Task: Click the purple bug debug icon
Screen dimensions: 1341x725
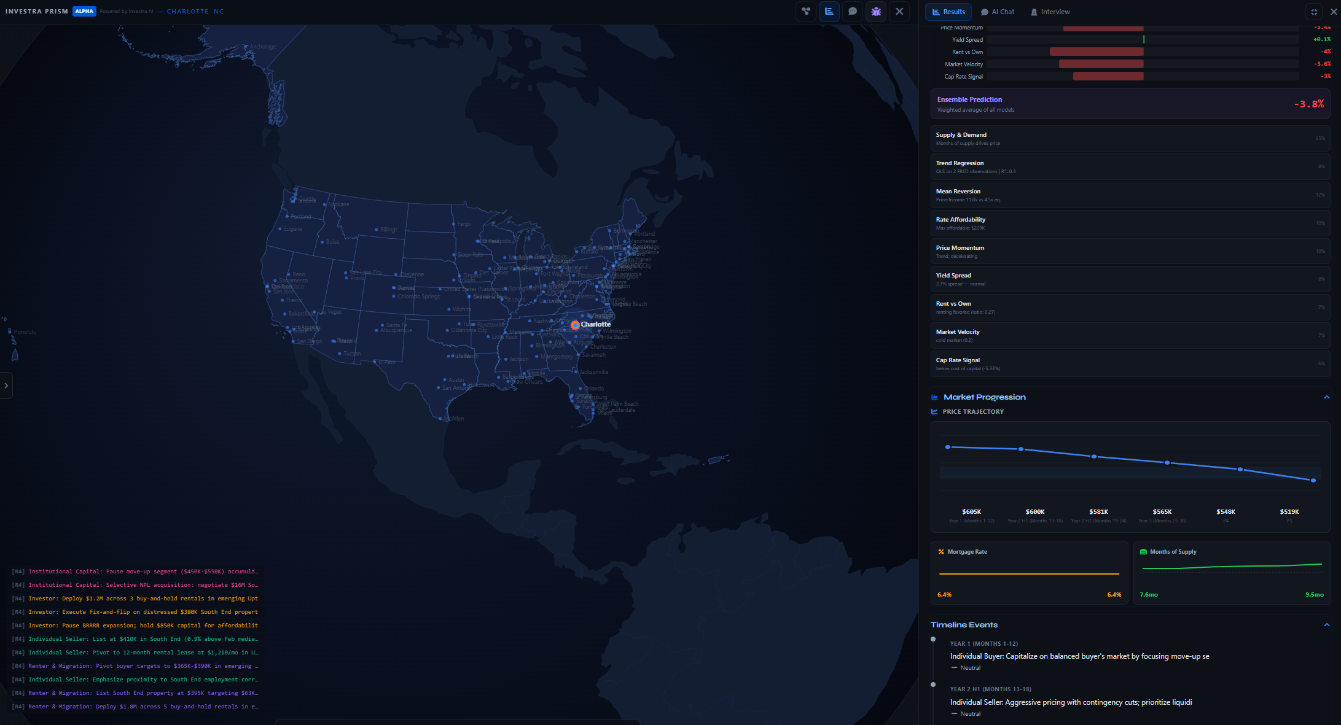Action: coord(876,12)
